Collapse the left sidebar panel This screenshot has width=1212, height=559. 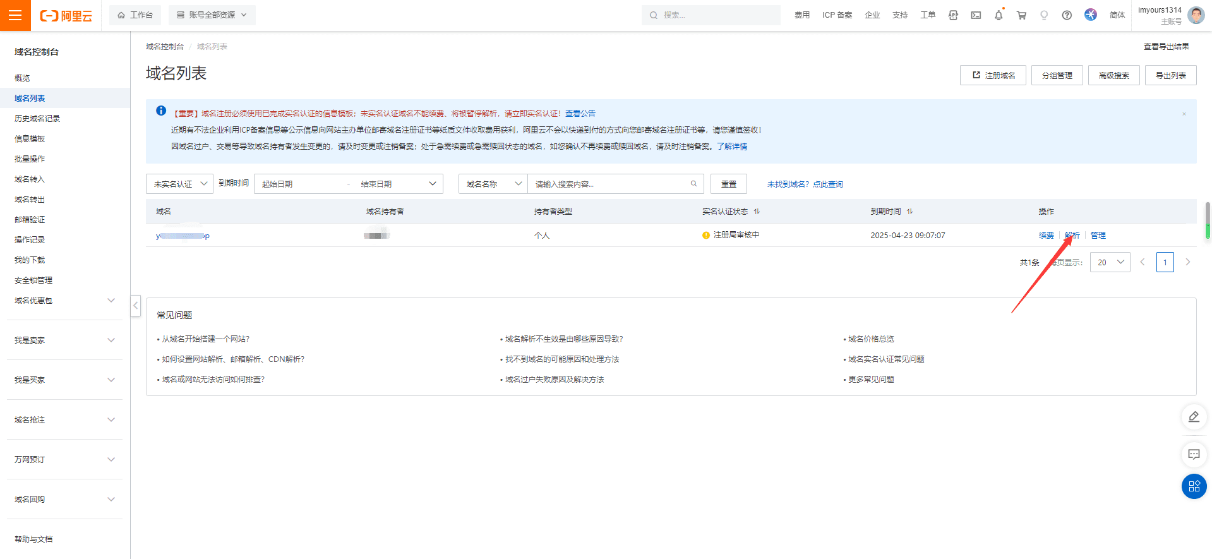click(x=135, y=306)
